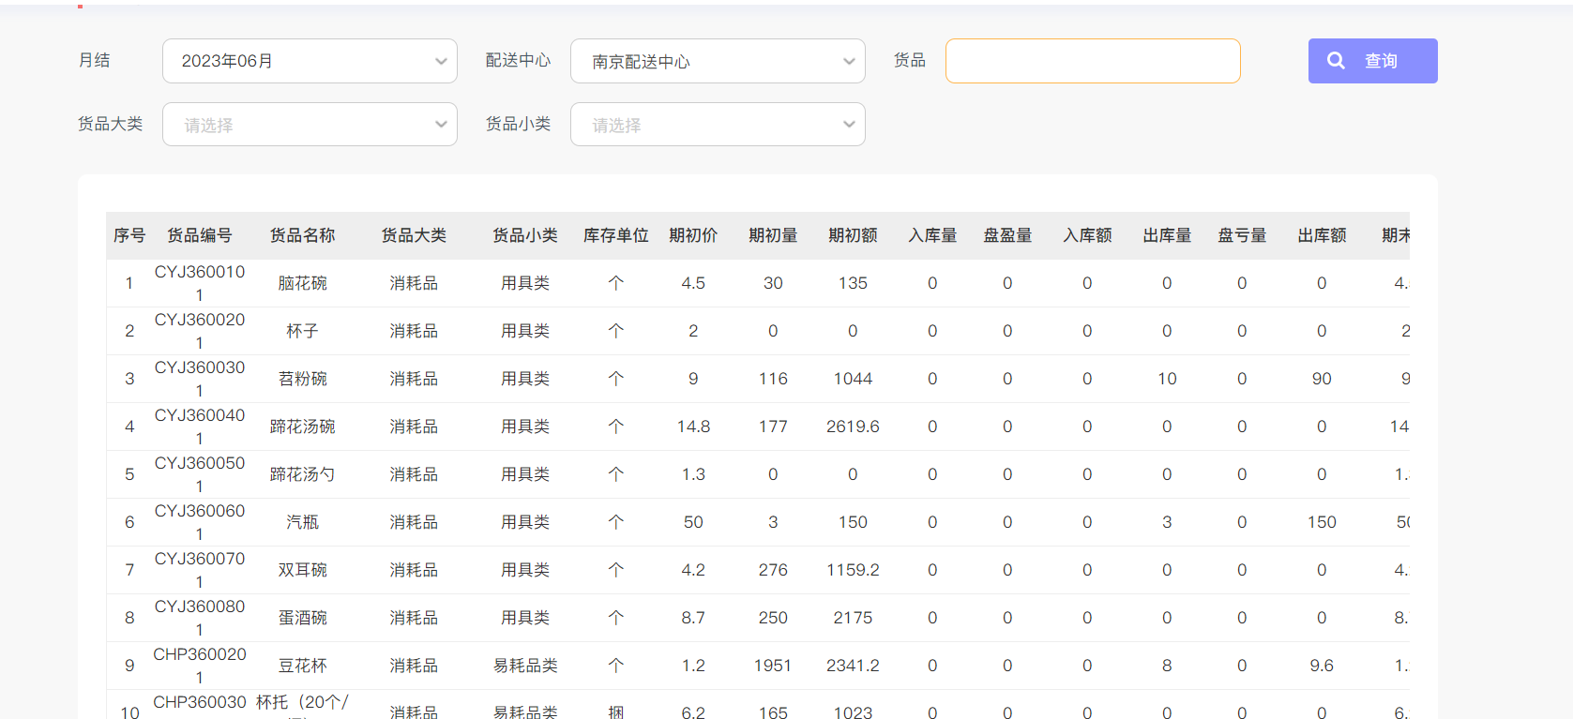Click the 入库额 column header

[x=1087, y=235]
